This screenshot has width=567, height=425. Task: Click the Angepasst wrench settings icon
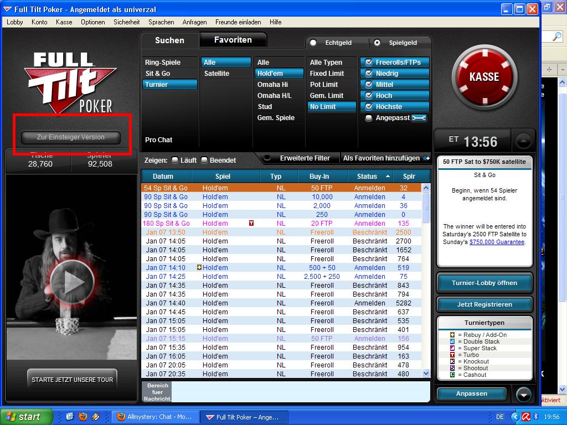tap(419, 118)
